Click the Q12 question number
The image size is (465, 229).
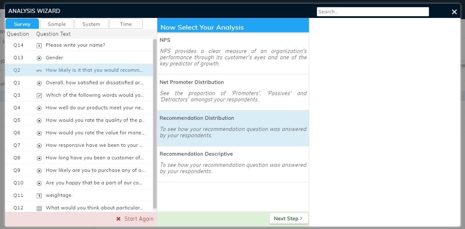click(x=18, y=208)
